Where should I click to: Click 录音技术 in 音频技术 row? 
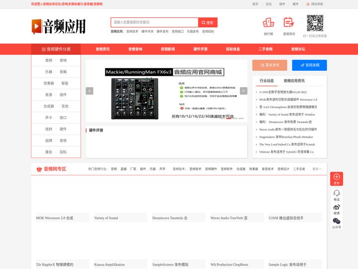pyautogui.click(x=268, y=169)
